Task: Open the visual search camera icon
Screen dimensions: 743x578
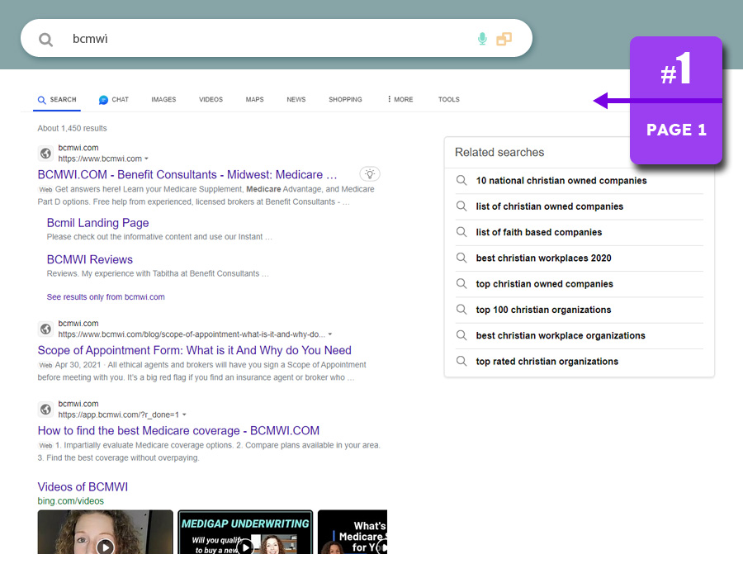Action: tap(504, 39)
